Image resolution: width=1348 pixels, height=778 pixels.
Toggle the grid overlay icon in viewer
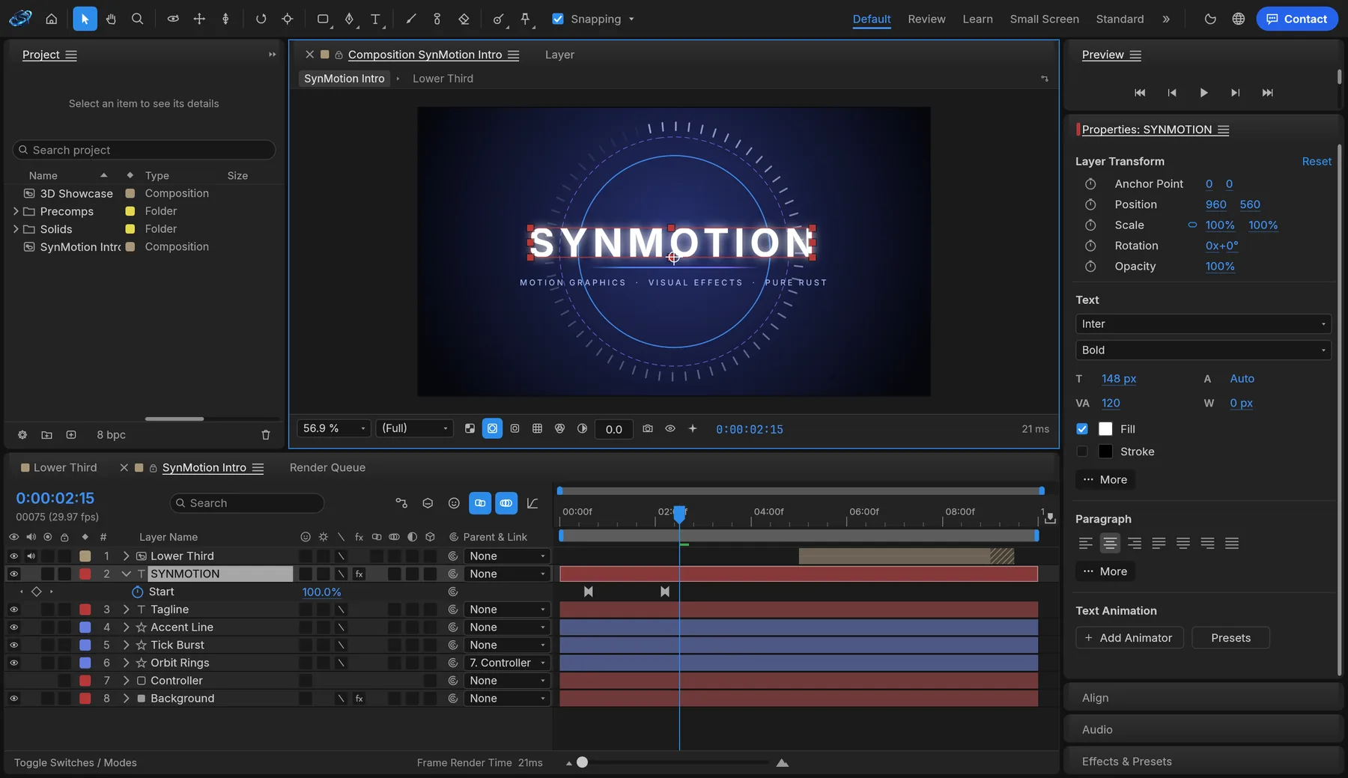pos(537,429)
